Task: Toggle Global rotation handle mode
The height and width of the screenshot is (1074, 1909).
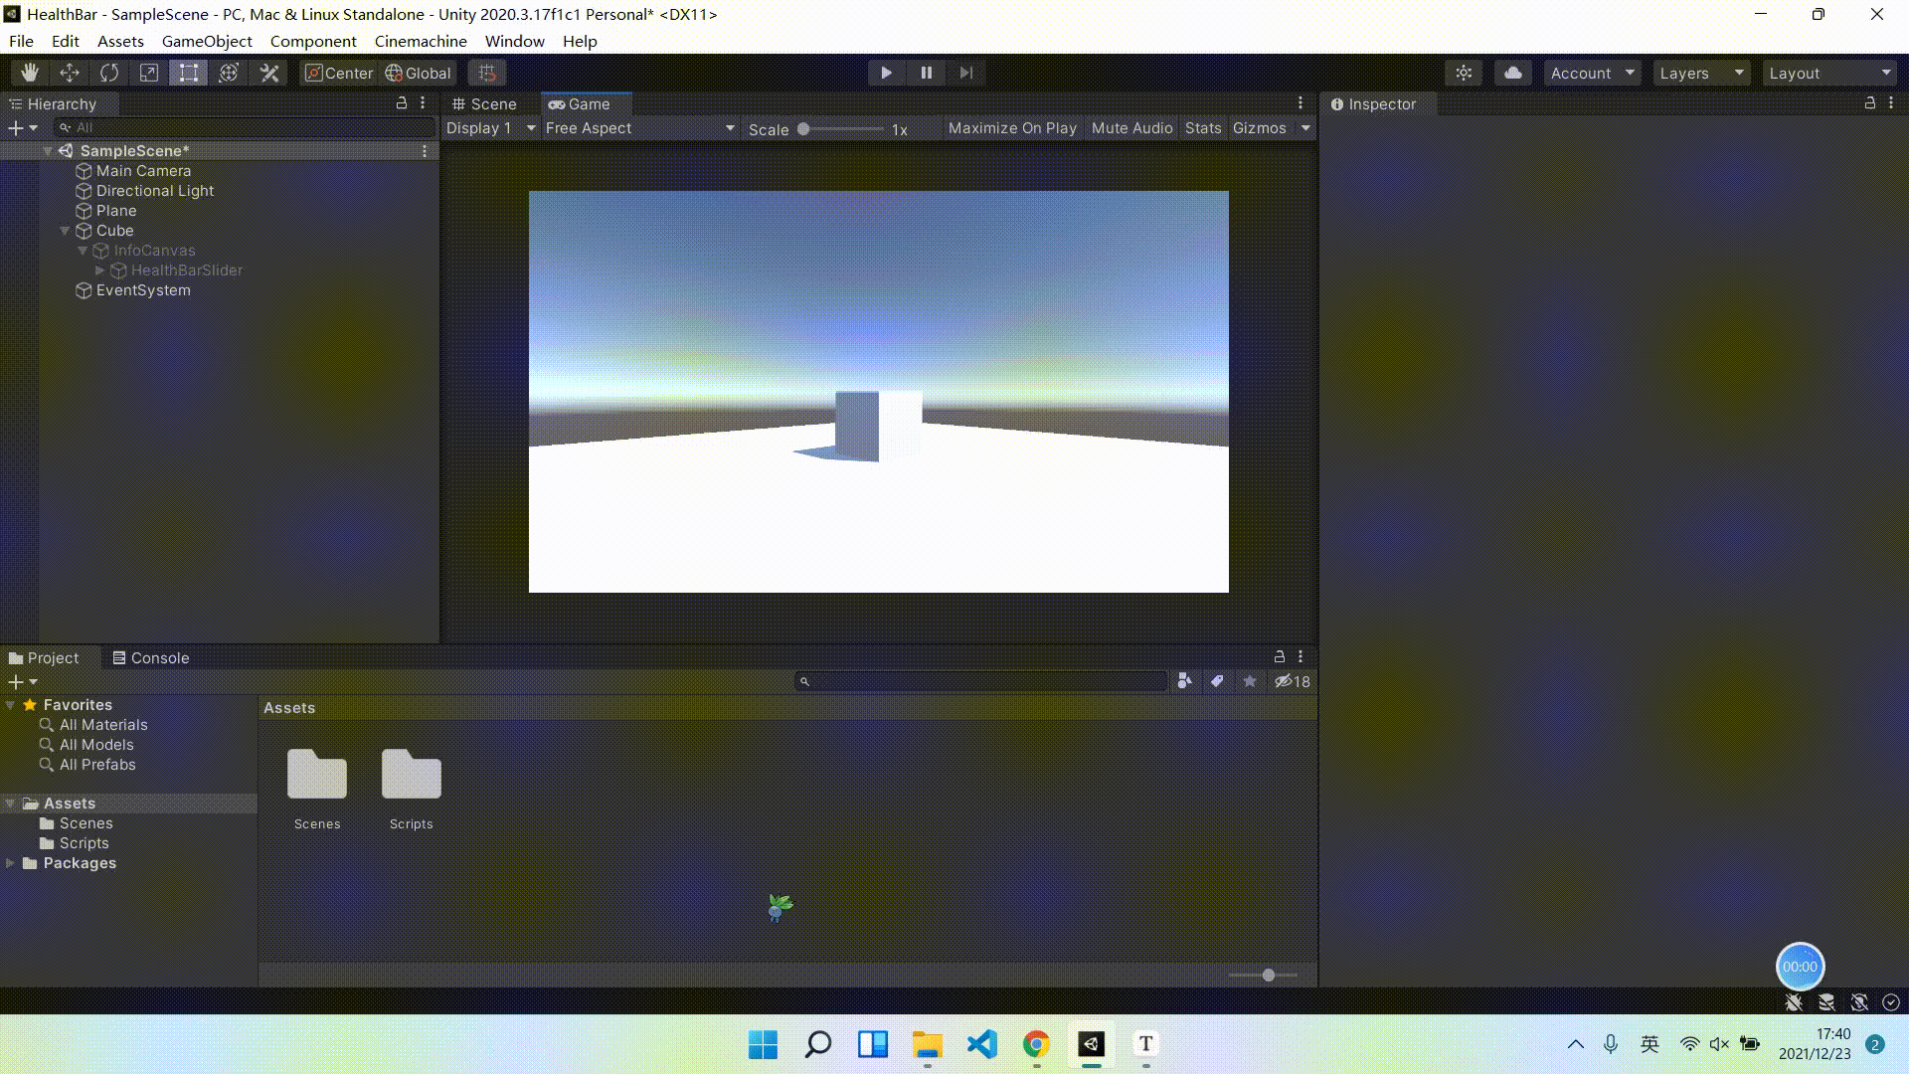Action: (x=418, y=73)
